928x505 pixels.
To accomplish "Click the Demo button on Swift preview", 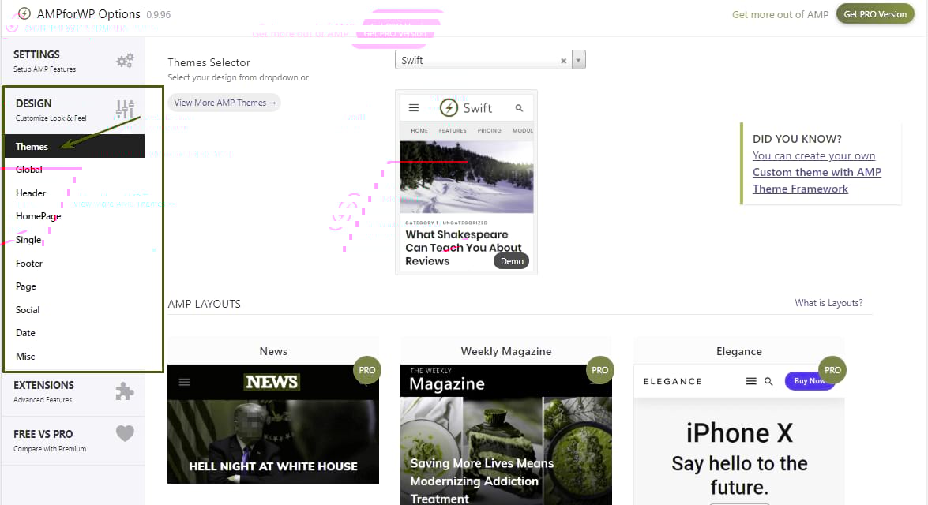I will (x=512, y=260).
